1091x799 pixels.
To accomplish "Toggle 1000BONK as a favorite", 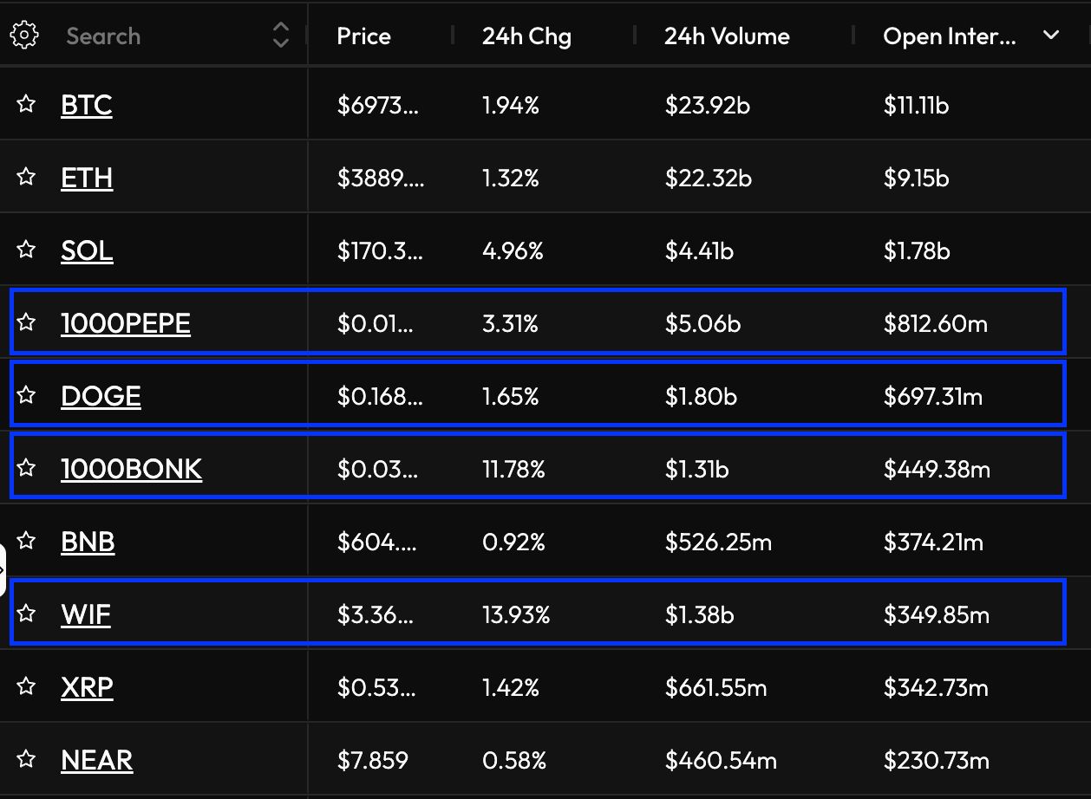I will [x=25, y=467].
